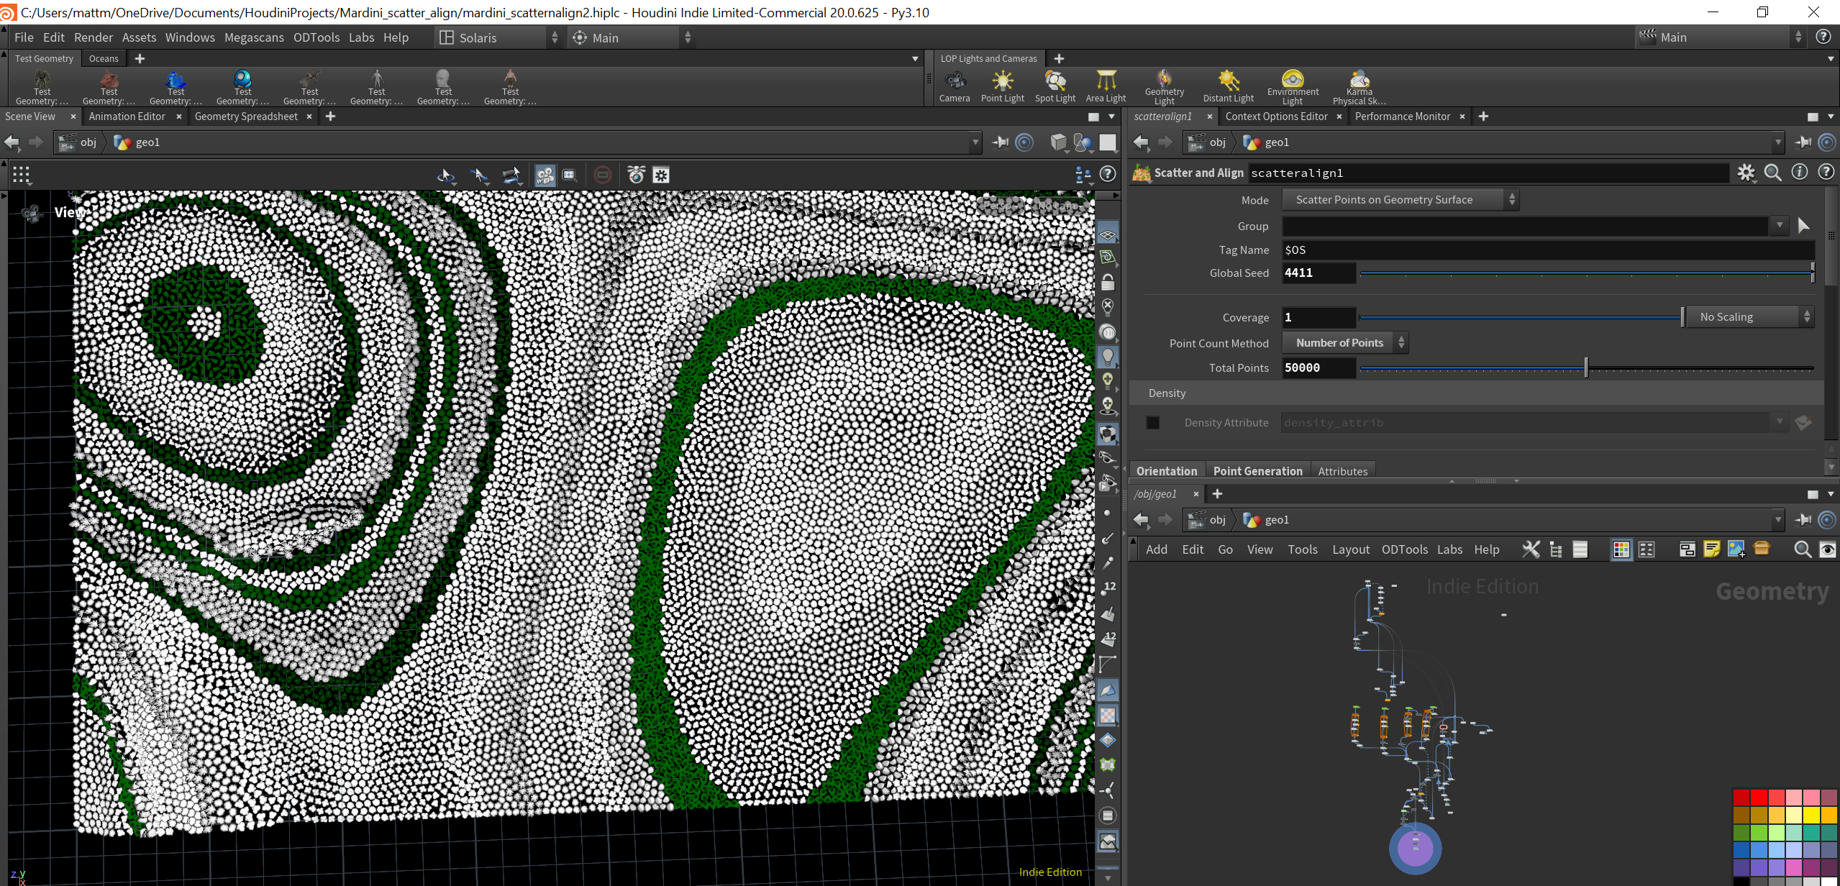Open the parameter gear settings menu
This screenshot has width=1840, height=886.
(1746, 173)
